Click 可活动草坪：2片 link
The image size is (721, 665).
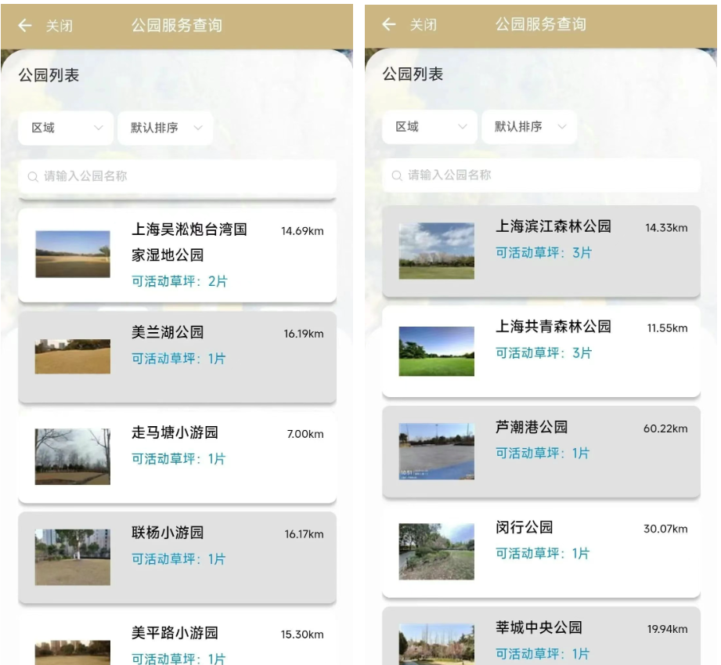click(x=179, y=281)
